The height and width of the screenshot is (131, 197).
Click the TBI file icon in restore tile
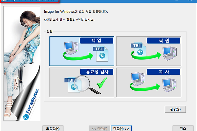click(139, 49)
